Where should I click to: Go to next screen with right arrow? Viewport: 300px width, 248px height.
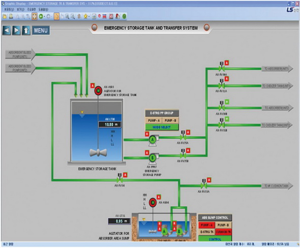(16, 30)
